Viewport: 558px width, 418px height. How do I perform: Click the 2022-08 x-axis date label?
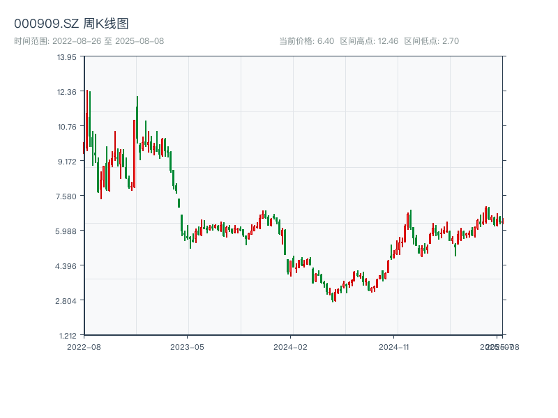(84, 346)
